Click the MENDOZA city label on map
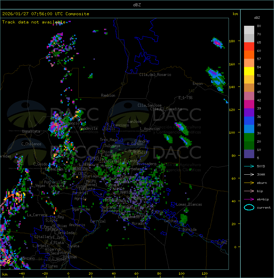Viewport: 274px width, 278px height. [80, 169]
